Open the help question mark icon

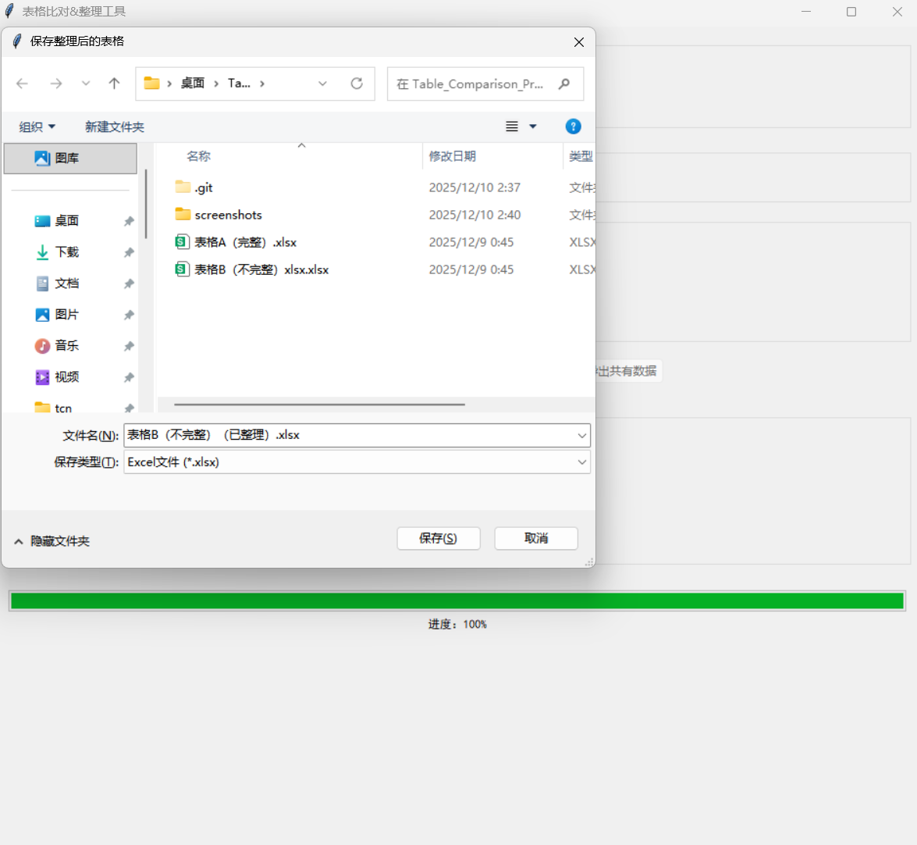(x=573, y=127)
